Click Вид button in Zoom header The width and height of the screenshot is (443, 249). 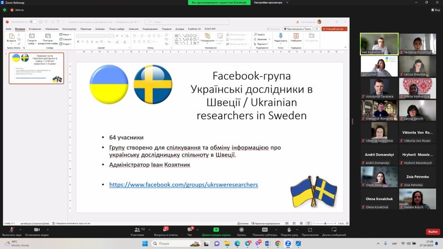(436, 10)
